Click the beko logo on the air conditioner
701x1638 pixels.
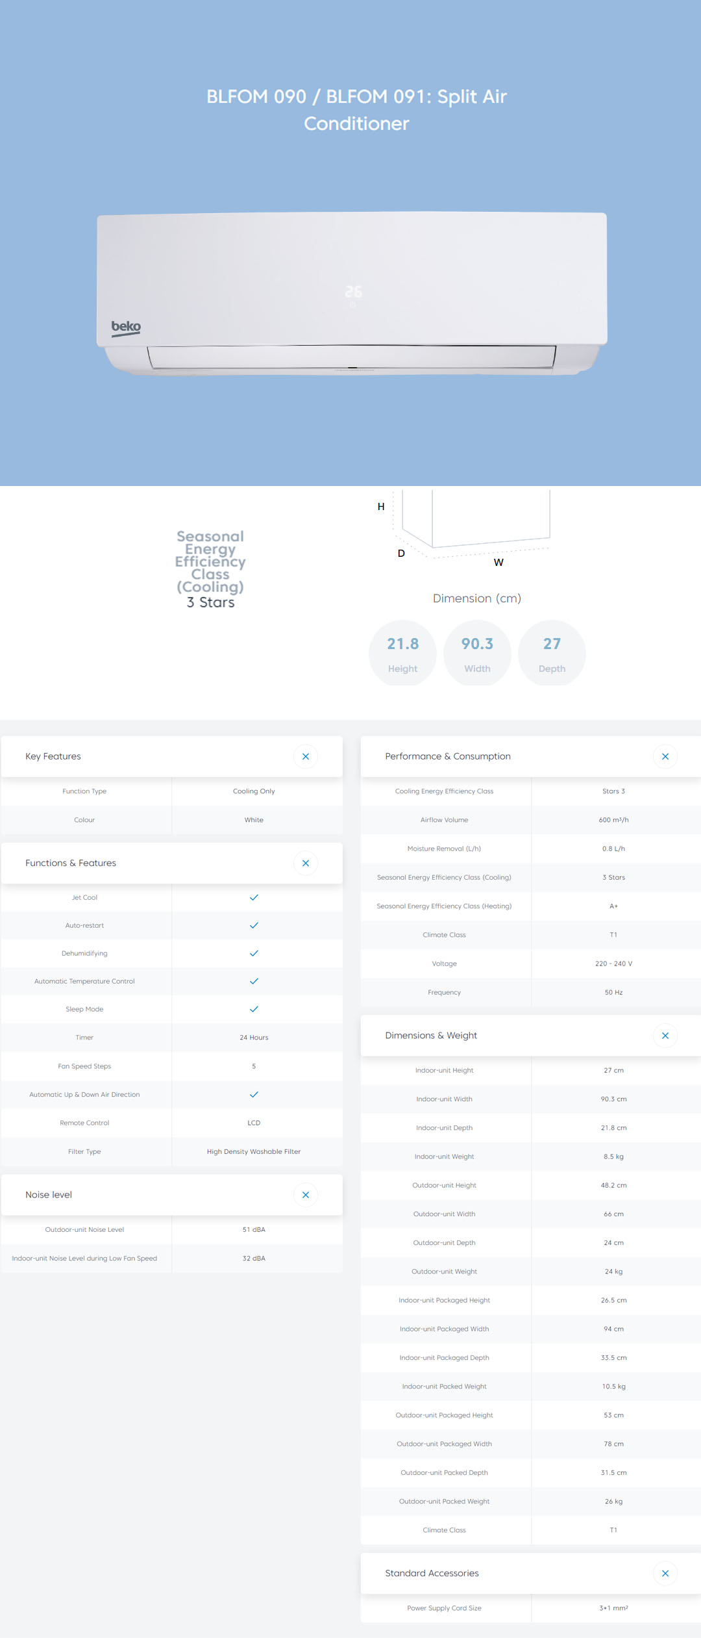(x=126, y=327)
